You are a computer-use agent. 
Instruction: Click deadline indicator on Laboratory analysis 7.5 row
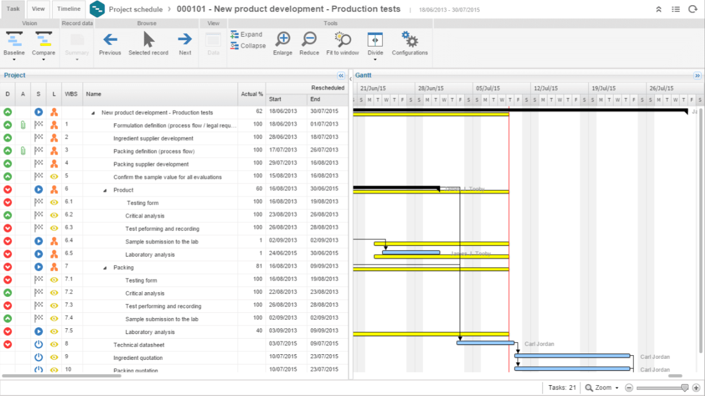7,331
